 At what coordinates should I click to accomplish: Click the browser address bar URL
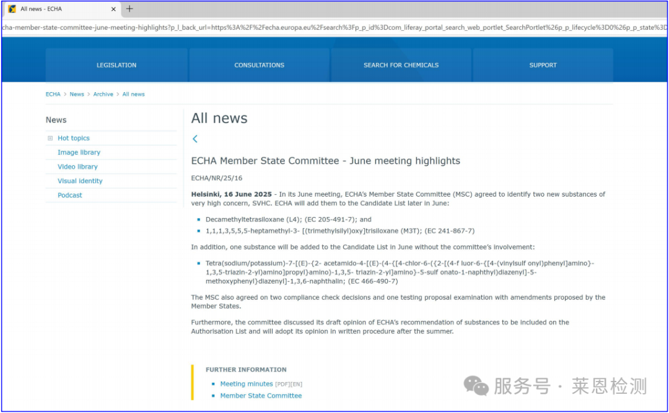[x=334, y=27]
